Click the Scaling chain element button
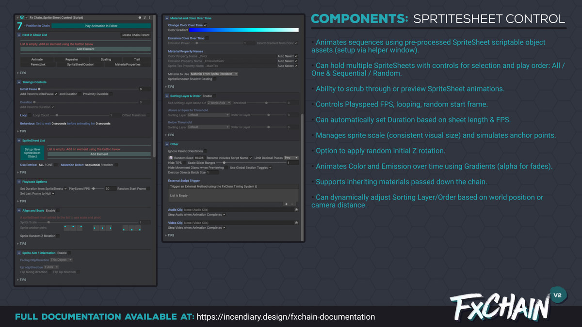This screenshot has height=327, width=582. (x=106, y=60)
